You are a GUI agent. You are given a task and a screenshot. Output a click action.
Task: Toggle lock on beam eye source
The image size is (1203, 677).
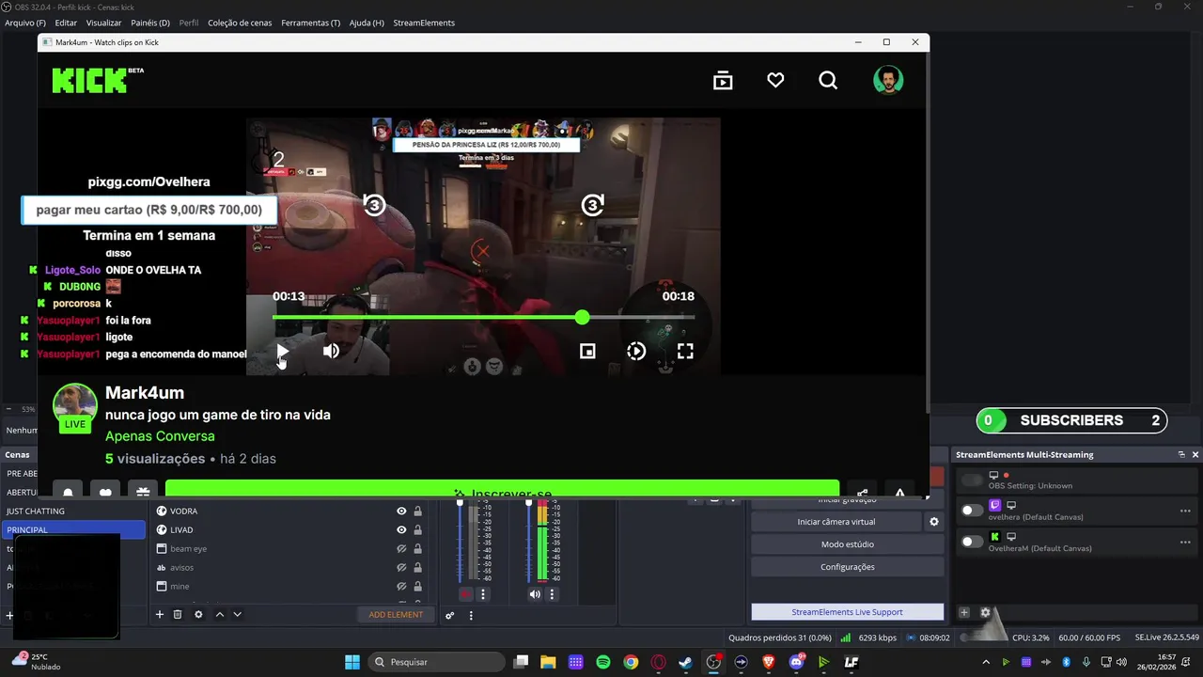(417, 548)
